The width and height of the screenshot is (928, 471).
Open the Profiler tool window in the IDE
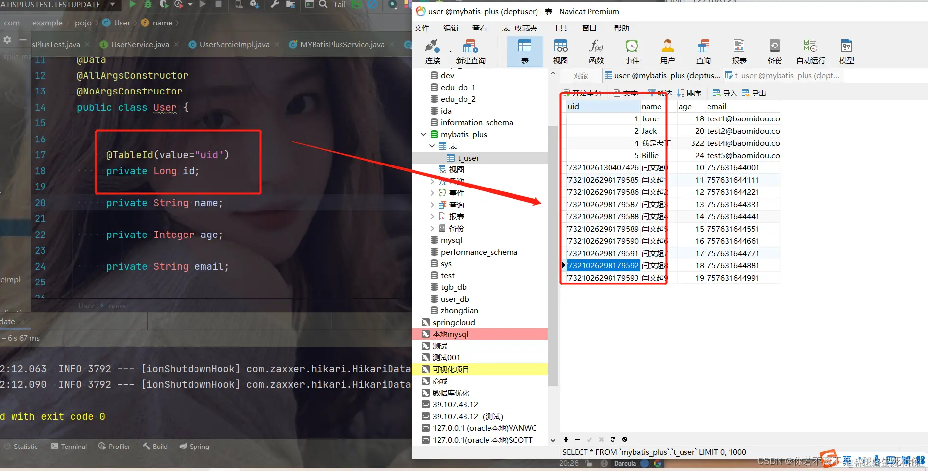[114, 447]
